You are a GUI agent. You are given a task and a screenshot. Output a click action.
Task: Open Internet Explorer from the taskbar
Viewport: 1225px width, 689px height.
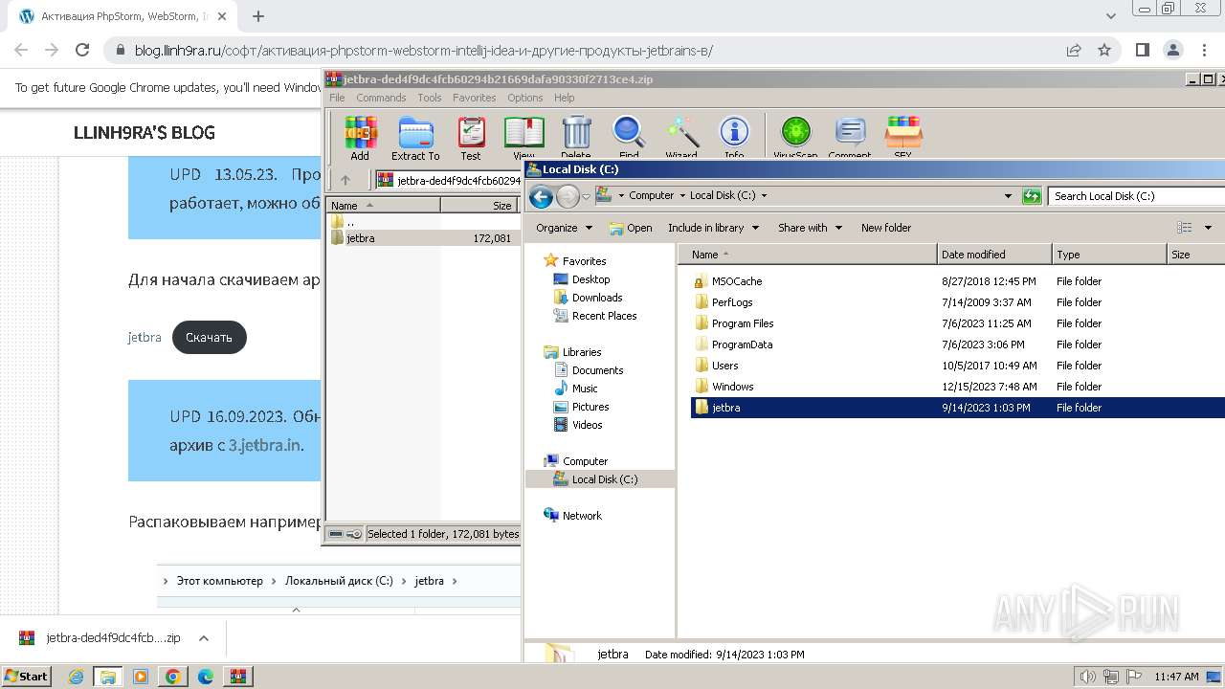[x=77, y=677]
